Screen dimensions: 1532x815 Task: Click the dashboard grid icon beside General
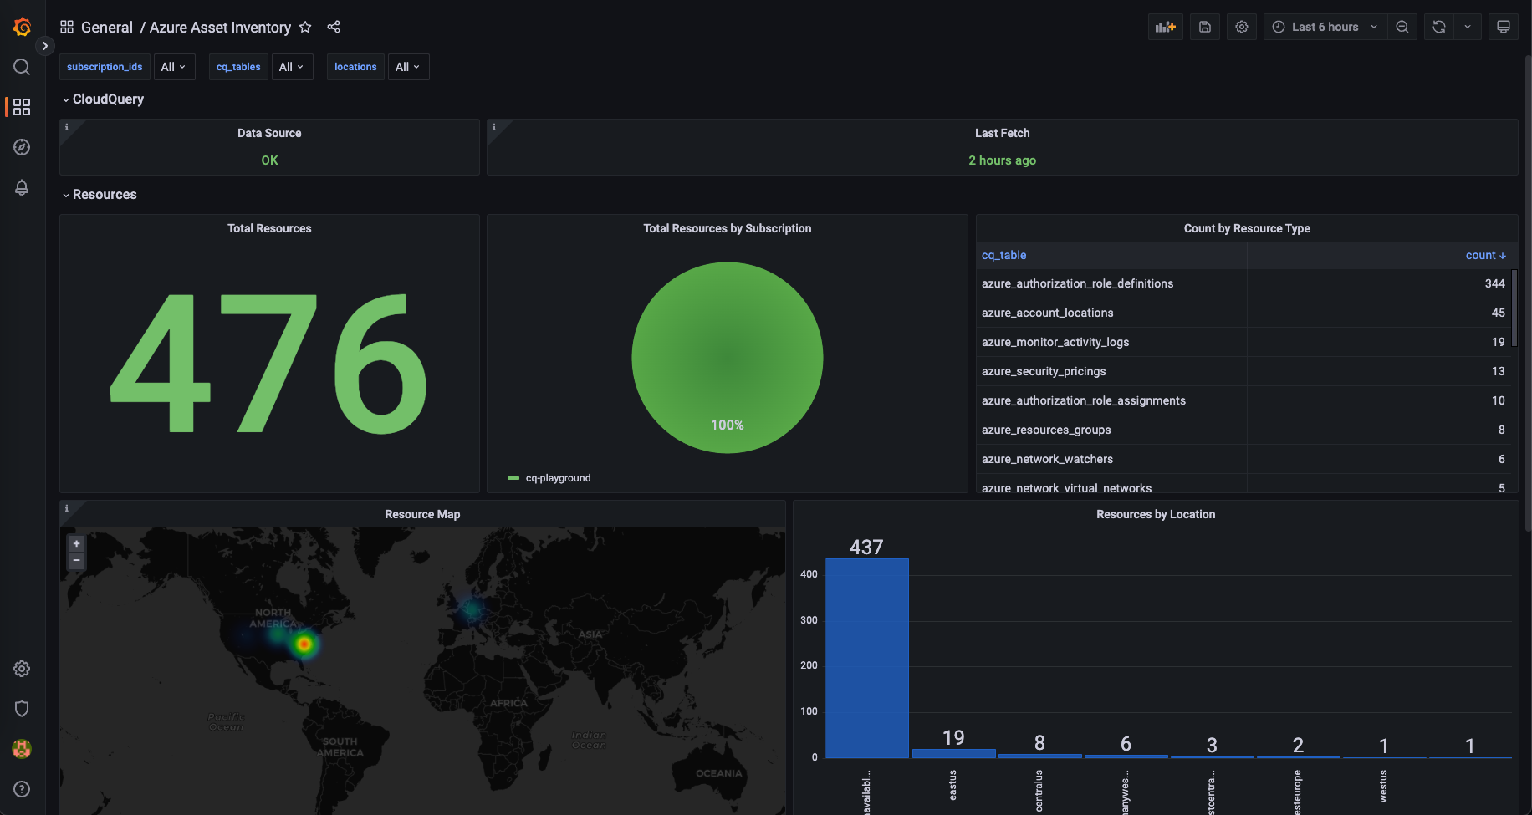pyautogui.click(x=67, y=27)
